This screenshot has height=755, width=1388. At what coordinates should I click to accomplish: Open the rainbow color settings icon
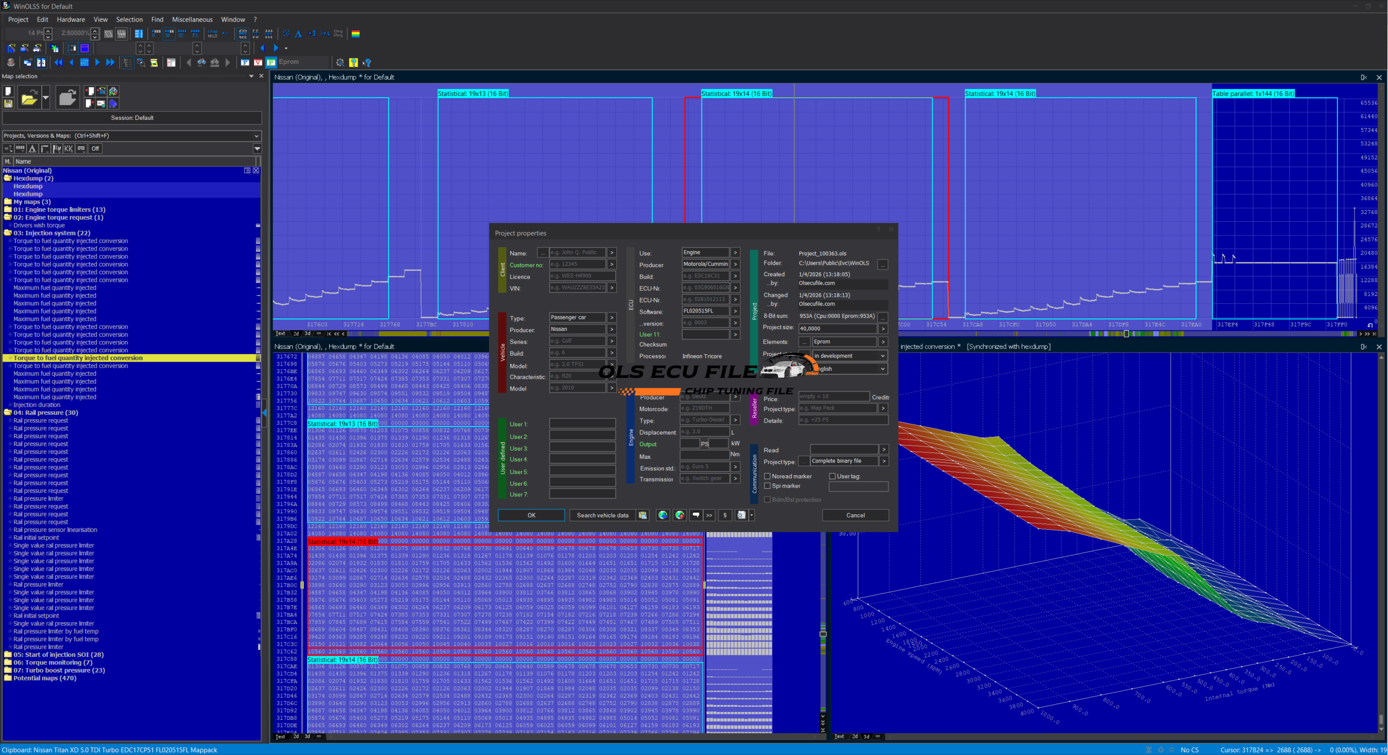356,34
